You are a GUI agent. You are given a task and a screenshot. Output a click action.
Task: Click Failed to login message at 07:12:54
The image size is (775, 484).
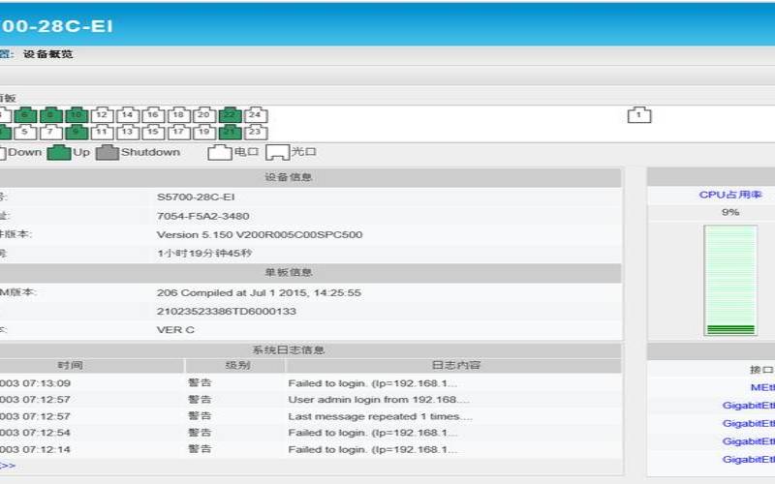(x=373, y=433)
